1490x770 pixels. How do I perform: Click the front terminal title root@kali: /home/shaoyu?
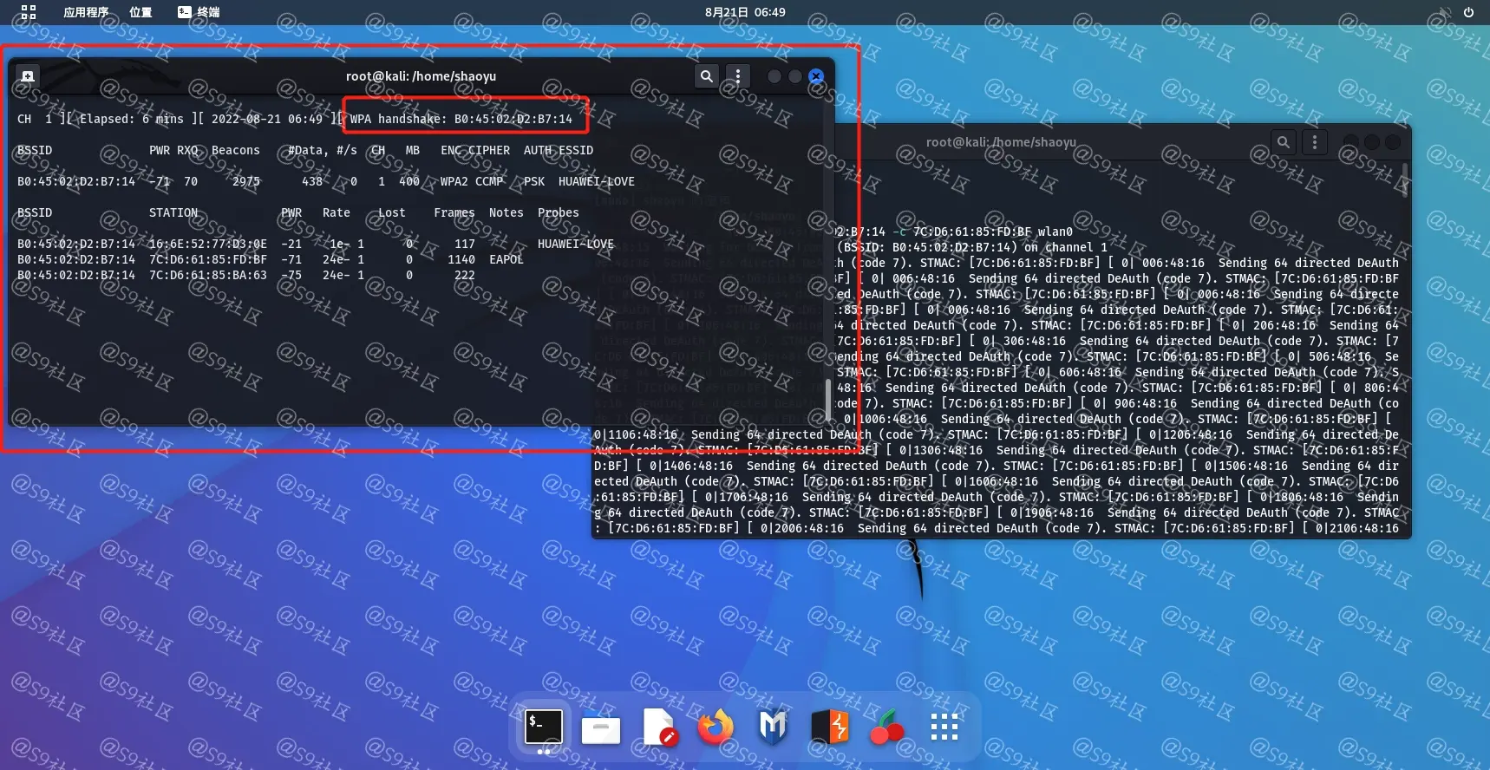click(421, 76)
